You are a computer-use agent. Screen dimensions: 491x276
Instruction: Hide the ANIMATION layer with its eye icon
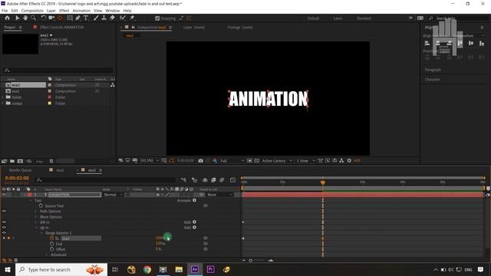(x=4, y=195)
